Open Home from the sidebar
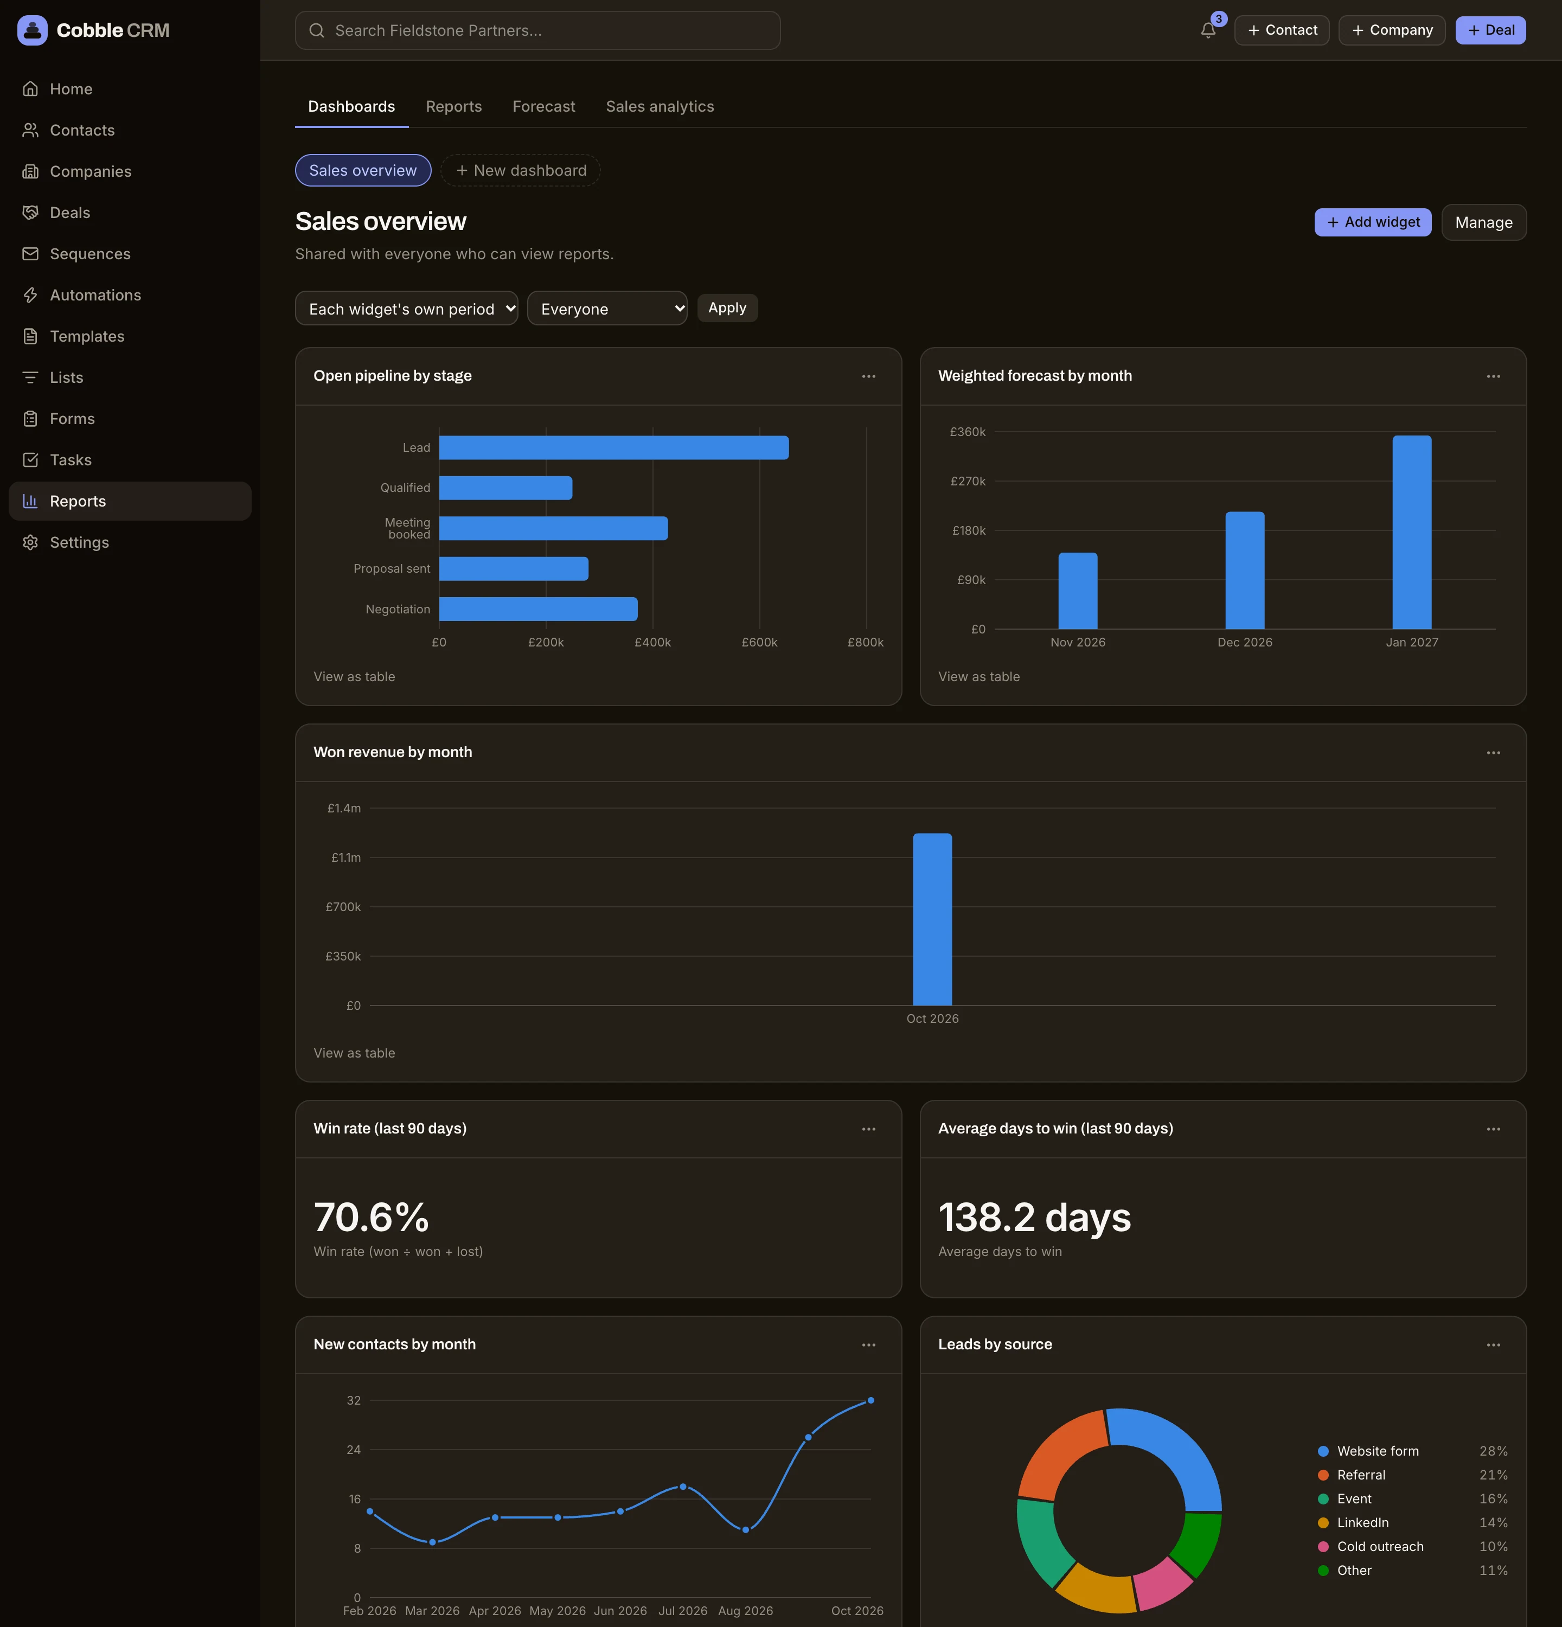The width and height of the screenshot is (1562, 1627). pyautogui.click(x=130, y=89)
